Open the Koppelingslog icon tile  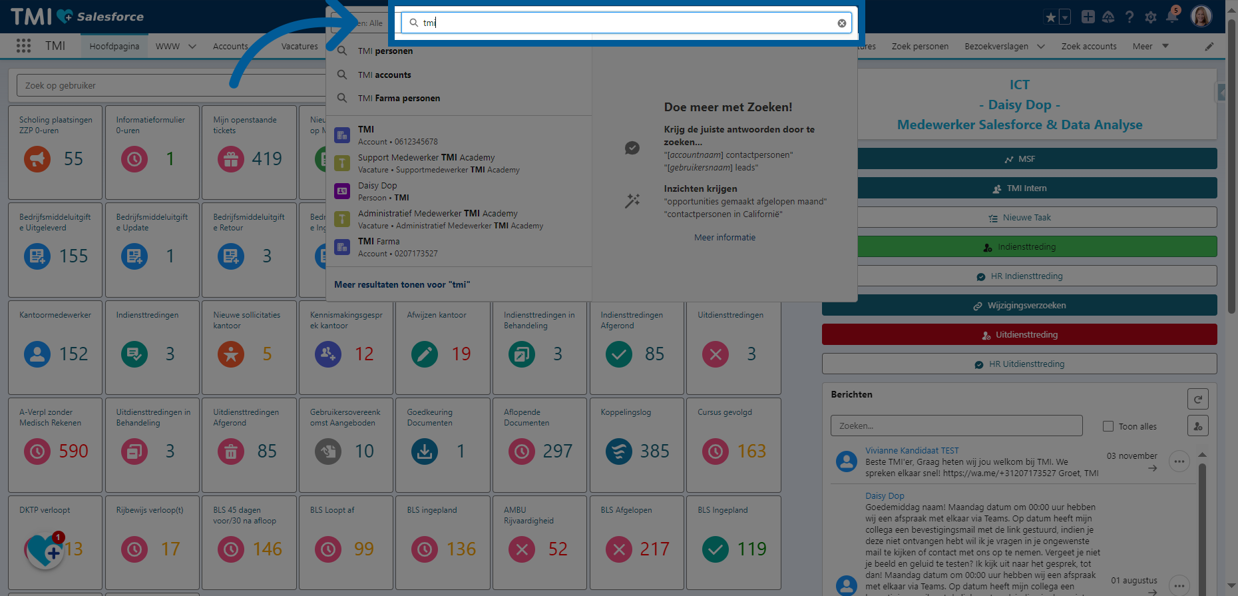[x=619, y=451]
